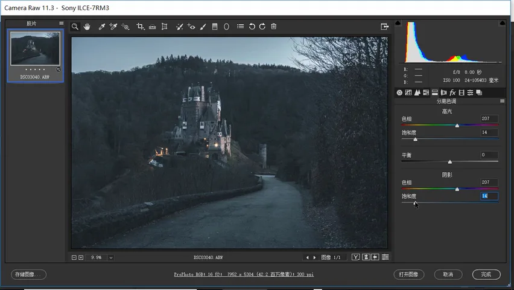Select the Graduated Filter tool
Screen dimensions: 514x290
click(215, 27)
